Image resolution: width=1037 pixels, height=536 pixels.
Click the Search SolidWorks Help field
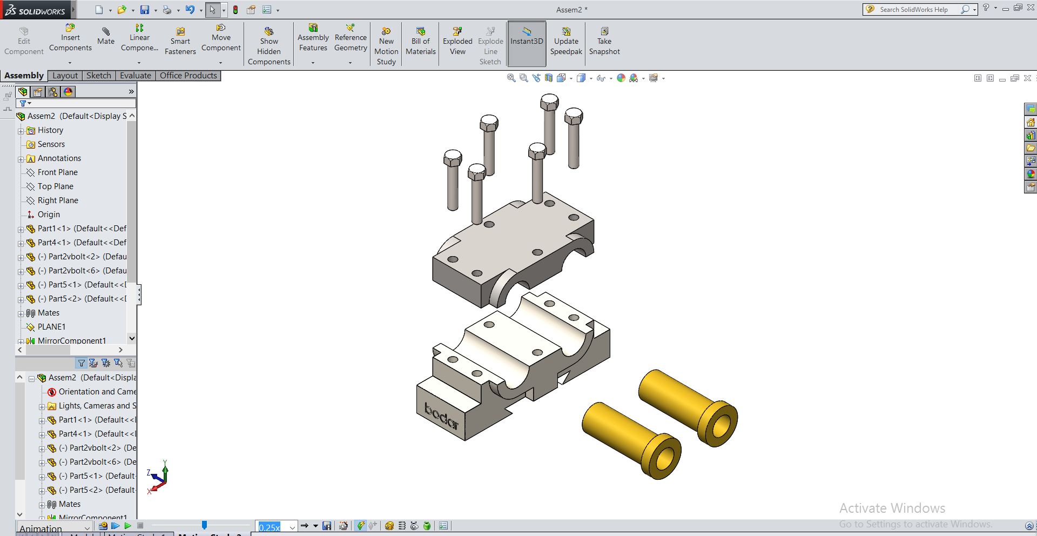pos(919,9)
